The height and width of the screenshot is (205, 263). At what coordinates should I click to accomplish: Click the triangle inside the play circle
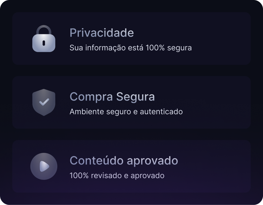44,166
